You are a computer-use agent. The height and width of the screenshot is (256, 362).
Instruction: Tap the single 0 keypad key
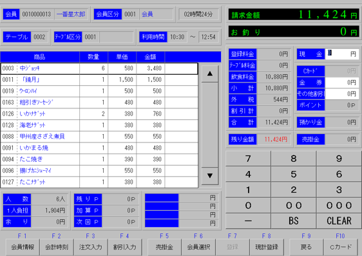(x=248, y=206)
